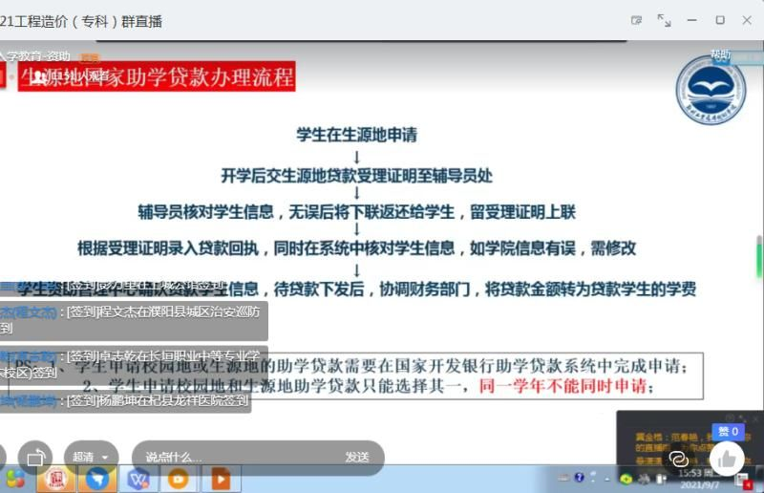Give a thumbs-up like to the stream

click(728, 460)
